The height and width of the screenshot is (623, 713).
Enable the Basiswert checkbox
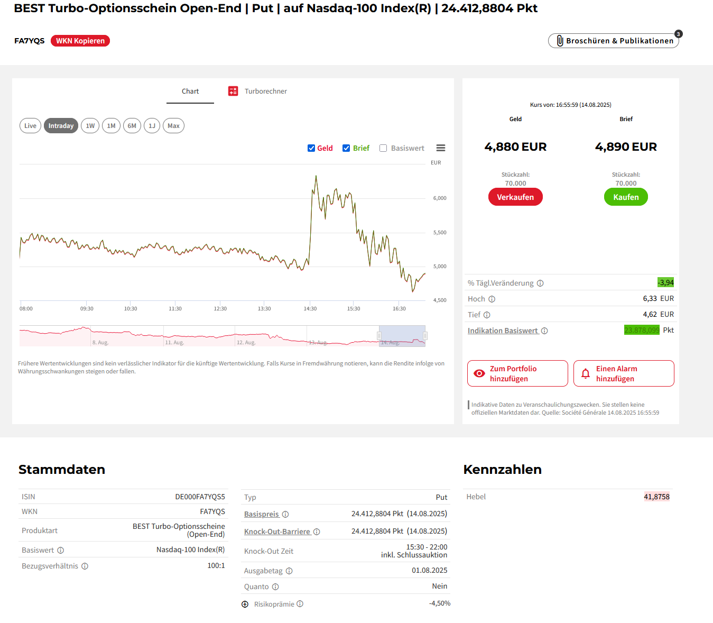[383, 148]
